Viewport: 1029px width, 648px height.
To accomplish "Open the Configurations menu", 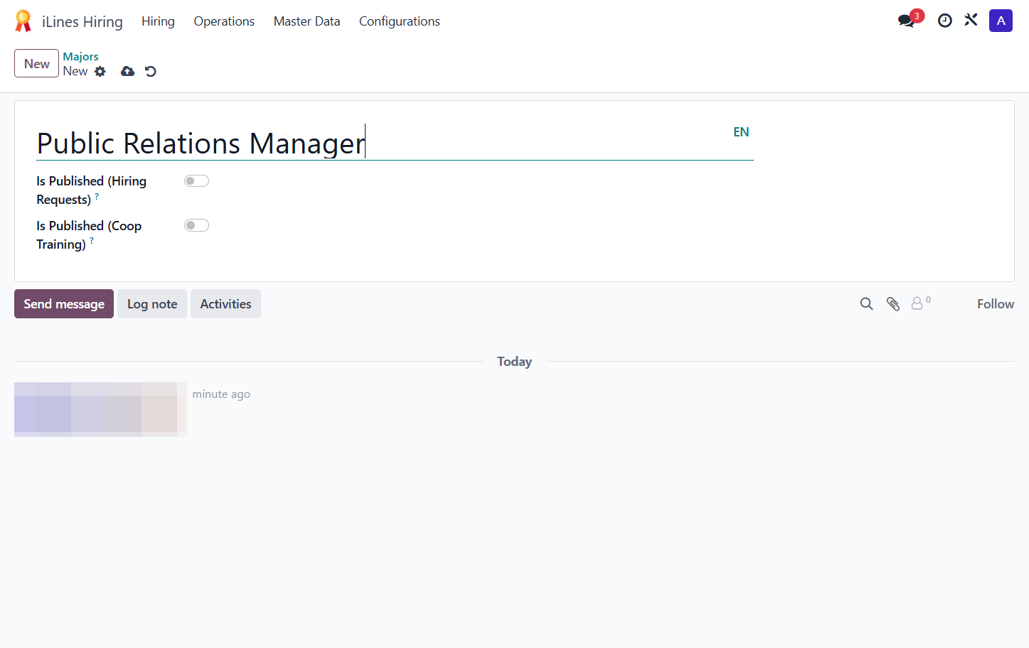I will pos(400,21).
